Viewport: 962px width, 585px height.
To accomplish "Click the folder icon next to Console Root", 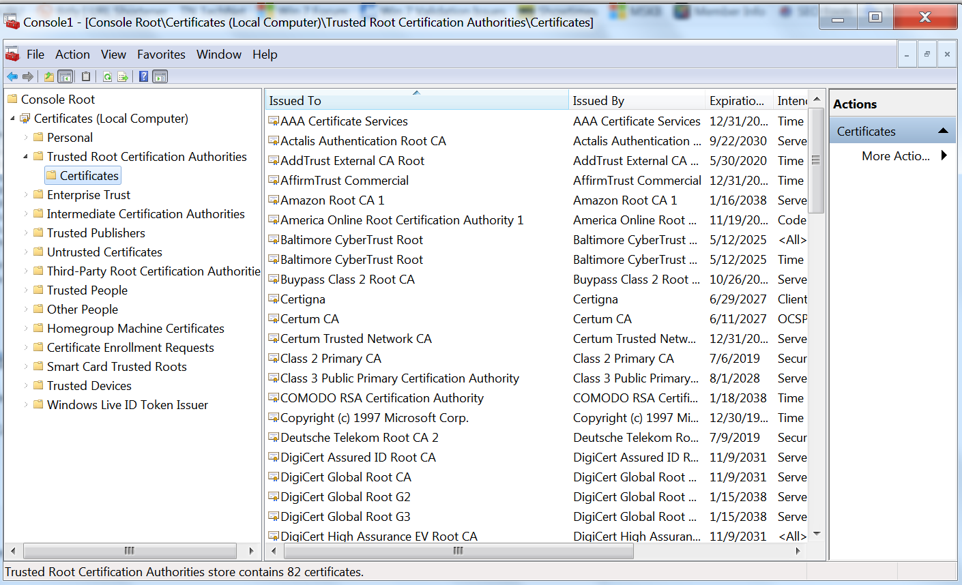I will click(12, 99).
